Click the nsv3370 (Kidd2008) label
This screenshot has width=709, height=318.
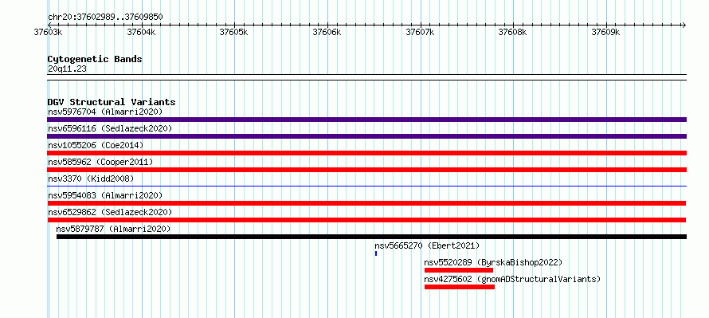[91, 179]
